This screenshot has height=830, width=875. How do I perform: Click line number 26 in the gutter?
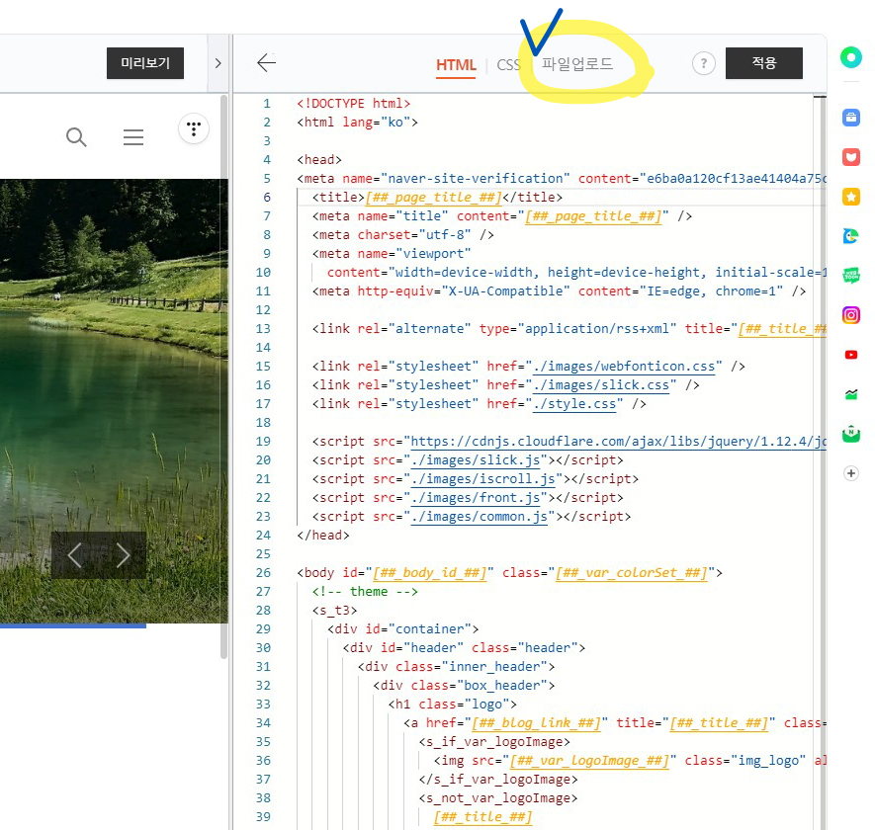coord(263,573)
